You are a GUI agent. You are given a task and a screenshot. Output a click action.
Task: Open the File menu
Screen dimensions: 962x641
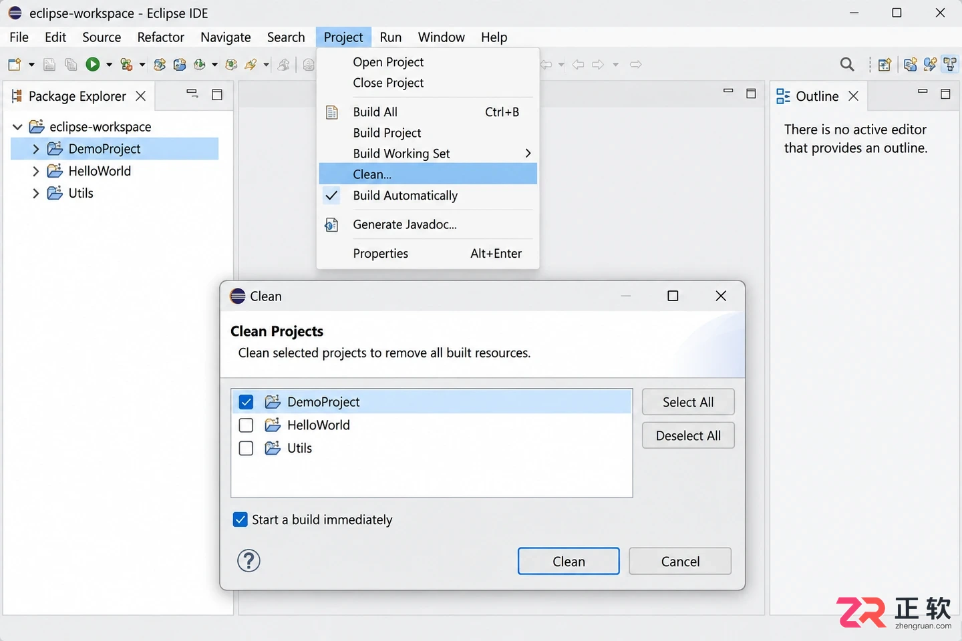tap(19, 37)
